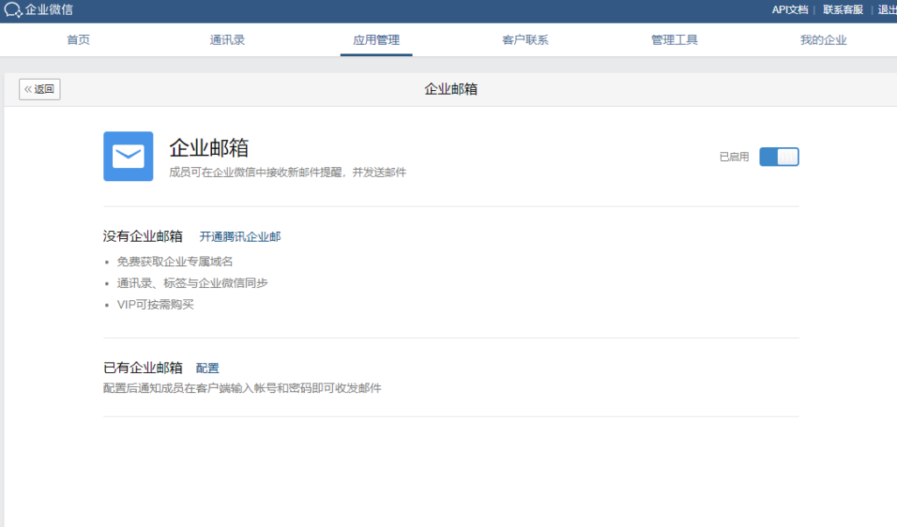Click 退出 to log out
Screen dimensions: 897x527
(886, 11)
